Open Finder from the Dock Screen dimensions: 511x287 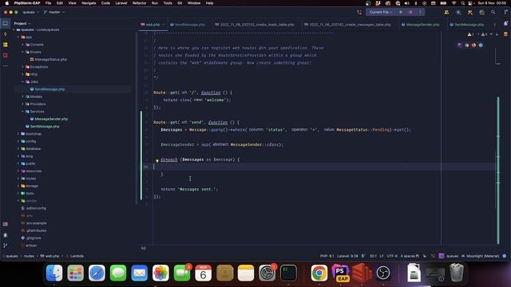[54, 273]
